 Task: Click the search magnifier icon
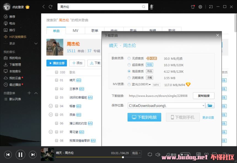point(144,7)
